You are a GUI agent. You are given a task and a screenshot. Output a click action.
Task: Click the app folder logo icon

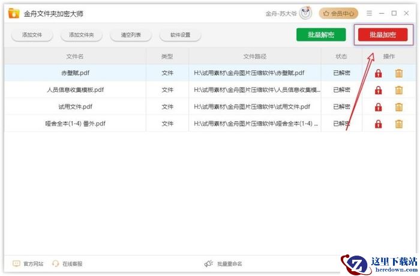14,13
